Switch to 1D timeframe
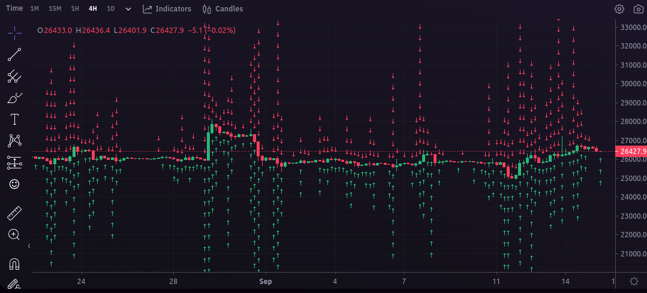647x293 pixels. point(110,8)
